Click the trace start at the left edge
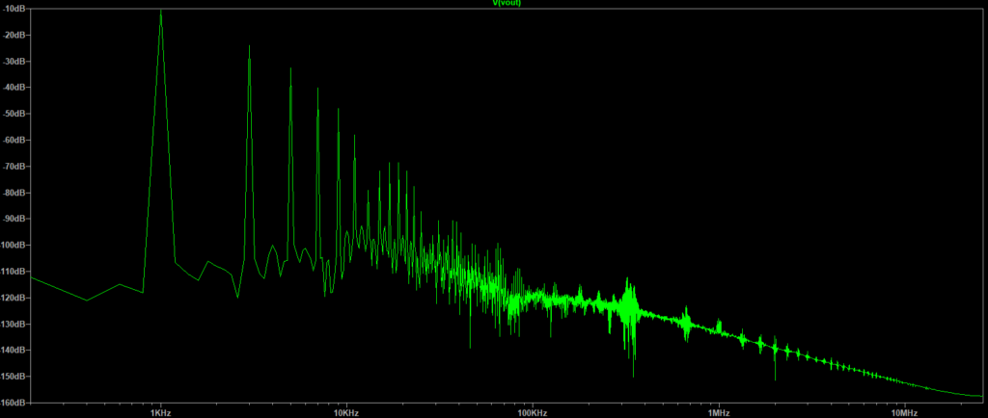The height and width of the screenshot is (418, 988). coord(32,277)
